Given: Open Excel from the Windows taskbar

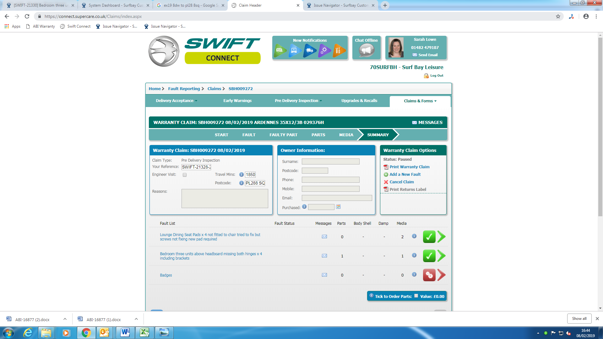Looking at the screenshot, I should tap(144, 332).
